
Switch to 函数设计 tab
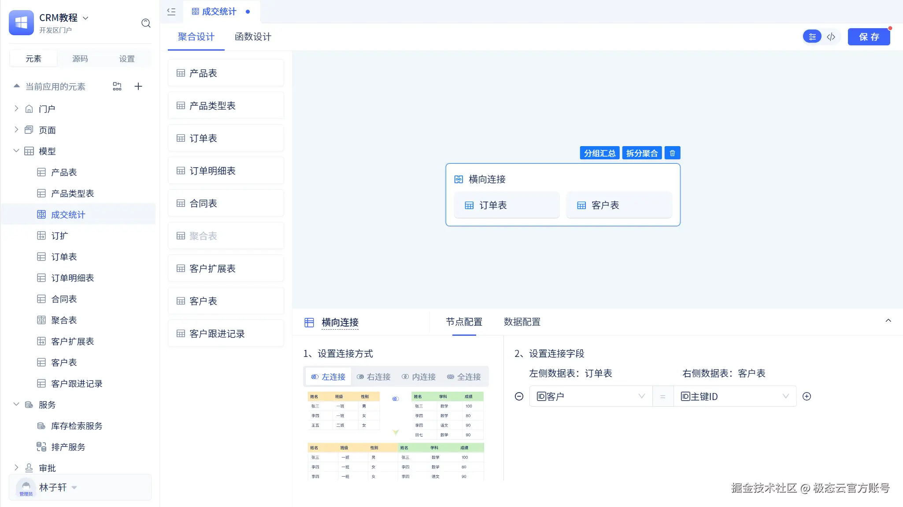point(253,37)
